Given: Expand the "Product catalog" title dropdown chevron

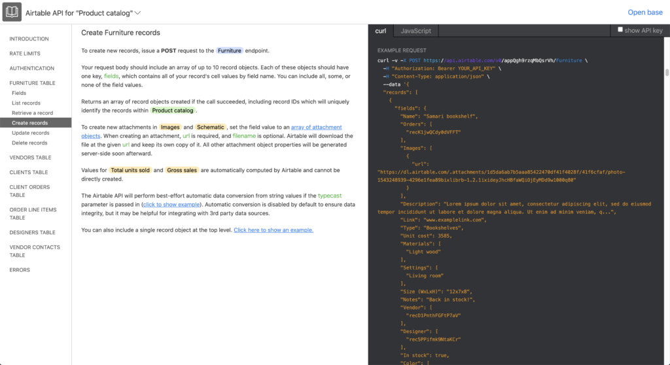Looking at the screenshot, I should [137, 13].
